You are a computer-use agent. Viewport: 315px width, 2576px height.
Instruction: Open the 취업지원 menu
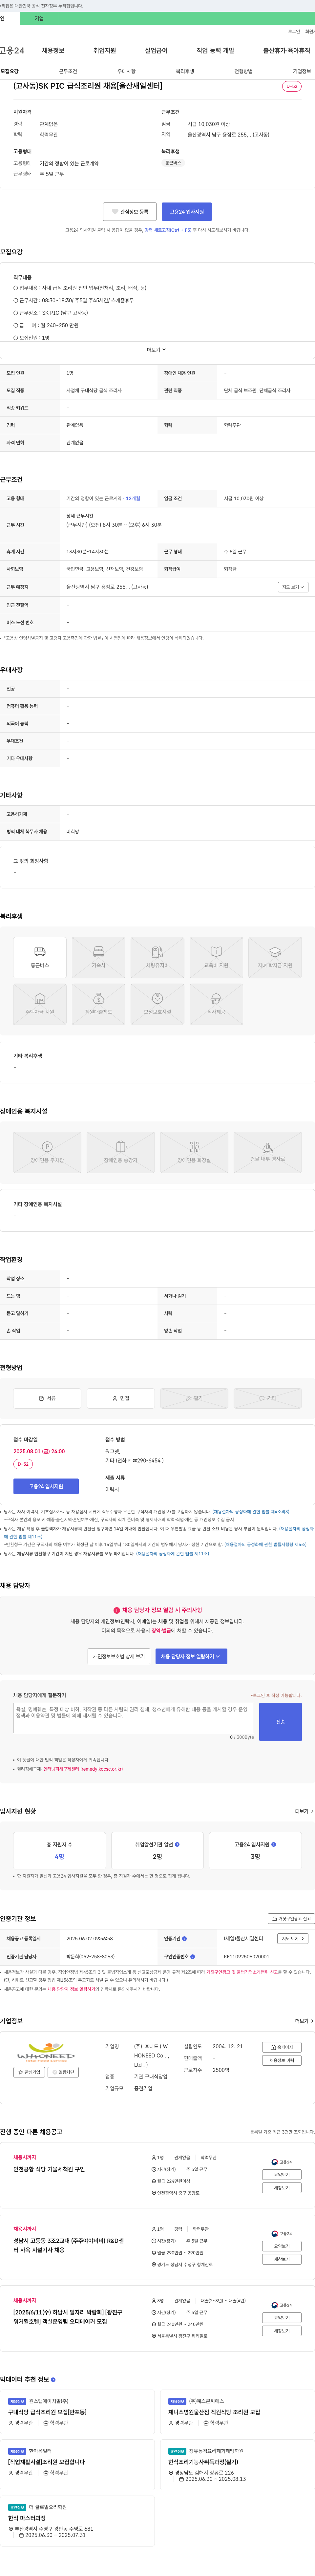click(105, 50)
